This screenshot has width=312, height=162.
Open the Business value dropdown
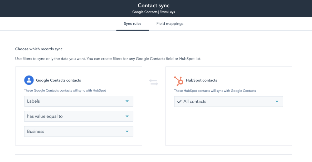click(79, 131)
